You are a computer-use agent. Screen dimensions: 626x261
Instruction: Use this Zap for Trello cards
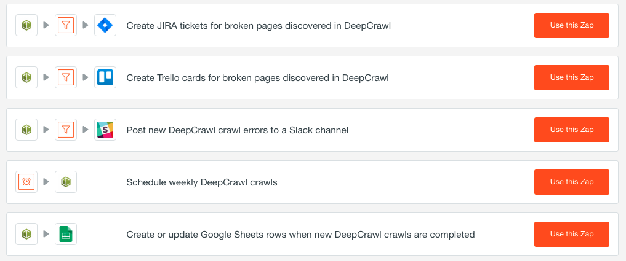(571, 78)
